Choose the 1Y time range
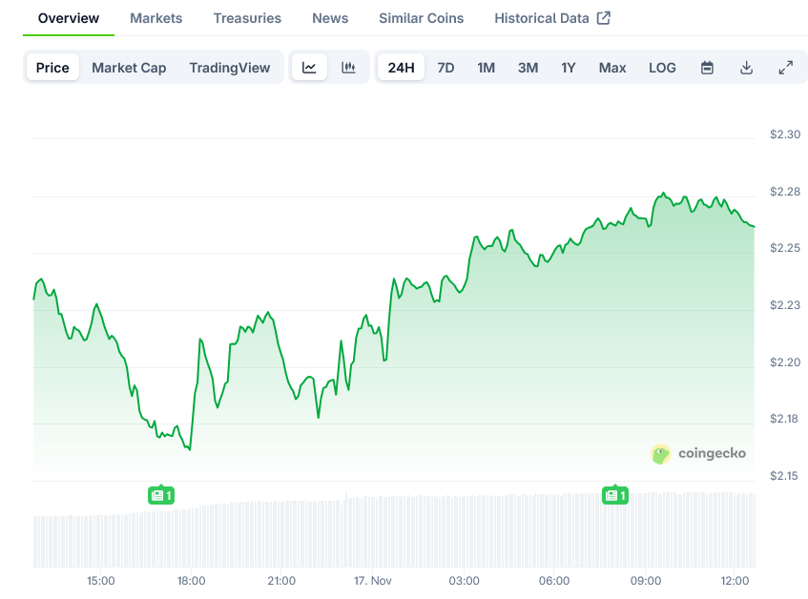Image resolution: width=808 pixels, height=599 pixels. tap(569, 68)
